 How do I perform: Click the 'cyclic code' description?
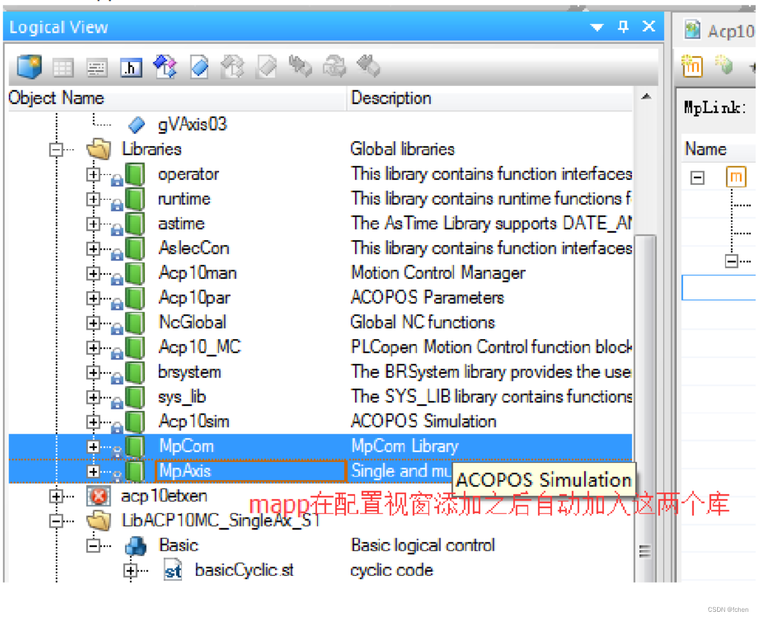(391, 570)
